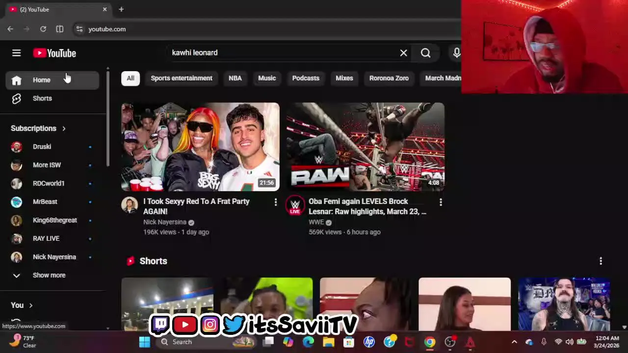628x353 pixels.
Task: Open the woman with long hair Shorts thumbnail
Action: tap(465, 304)
